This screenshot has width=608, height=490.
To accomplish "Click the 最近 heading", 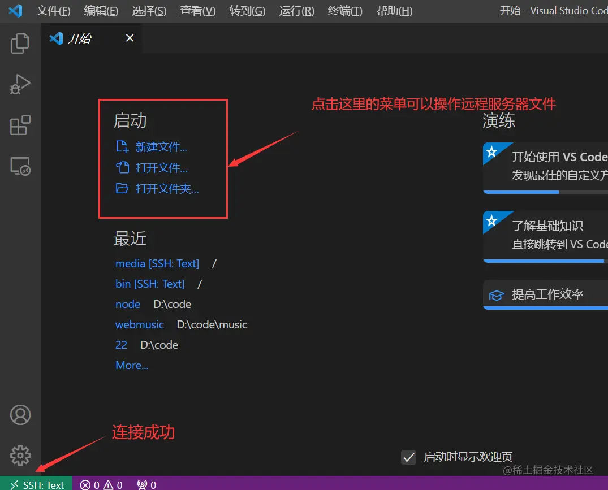I will pos(130,239).
